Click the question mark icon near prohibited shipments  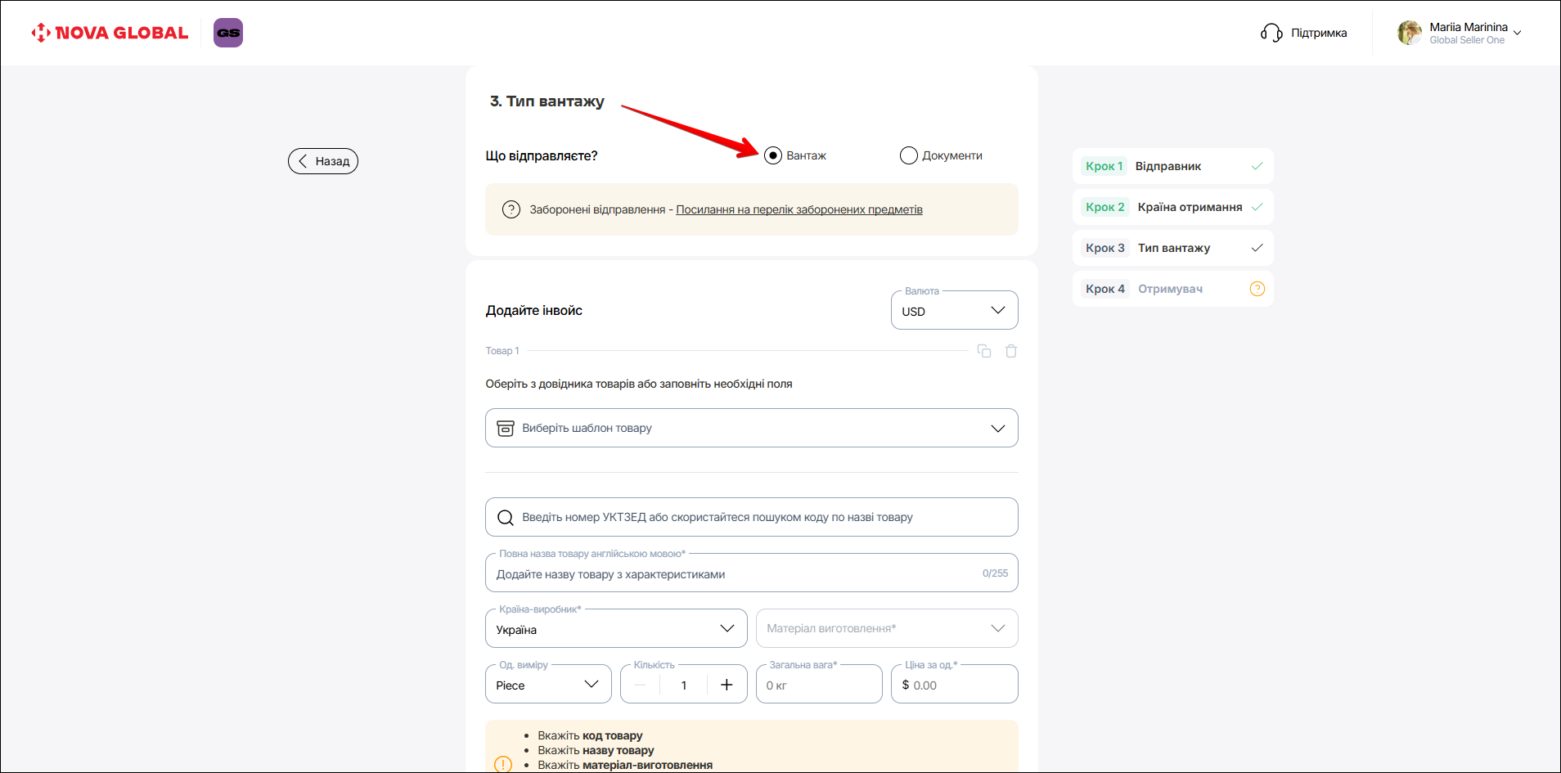coord(511,209)
